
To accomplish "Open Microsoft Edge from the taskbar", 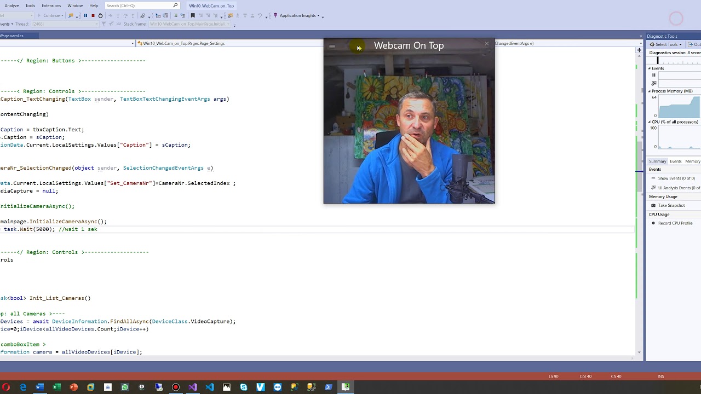I will coord(23,387).
